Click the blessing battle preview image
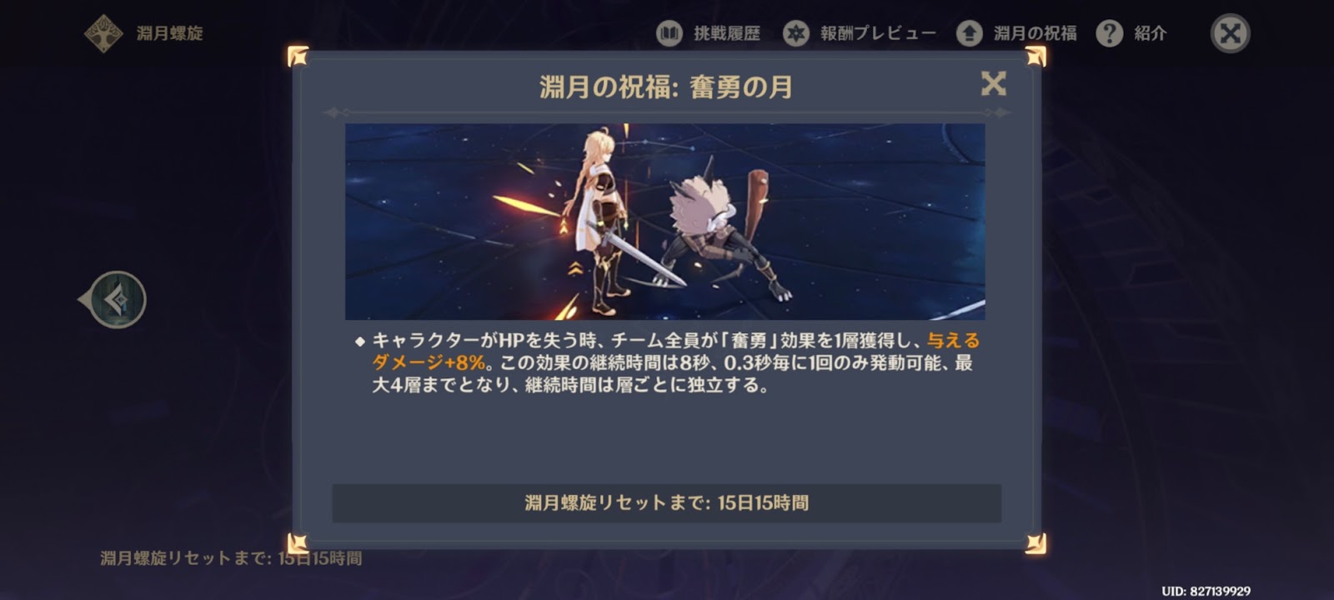 click(664, 222)
